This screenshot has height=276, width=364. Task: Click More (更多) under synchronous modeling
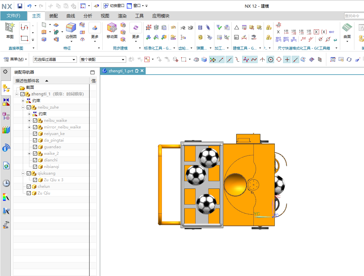tap(135, 32)
